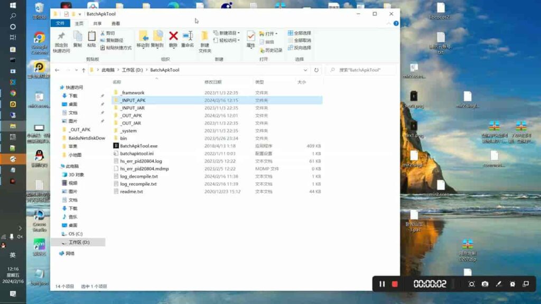
Task: Open the View (查看) ribbon tab
Action: click(x=116, y=23)
